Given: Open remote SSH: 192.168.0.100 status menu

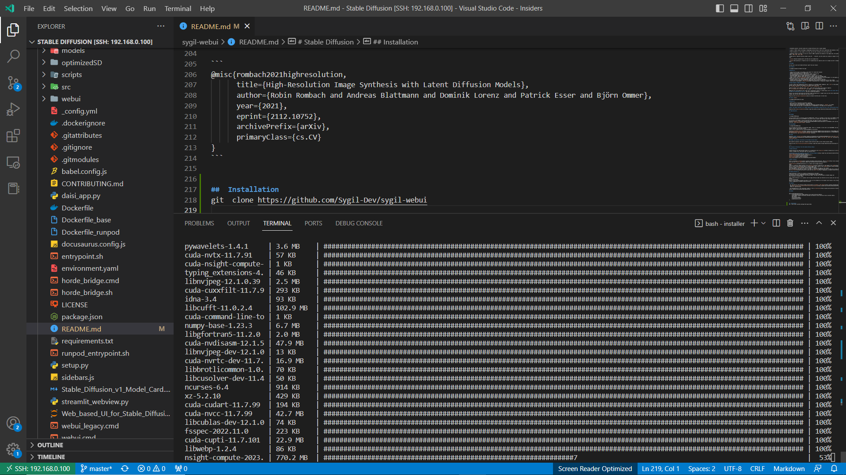Looking at the screenshot, I should (38, 469).
